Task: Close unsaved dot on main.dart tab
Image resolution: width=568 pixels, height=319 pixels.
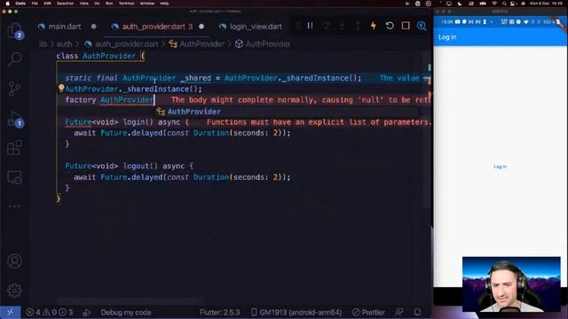Action: click(94, 27)
